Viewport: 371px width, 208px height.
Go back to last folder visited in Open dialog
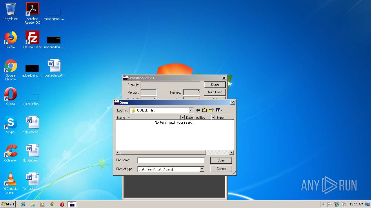click(x=198, y=110)
